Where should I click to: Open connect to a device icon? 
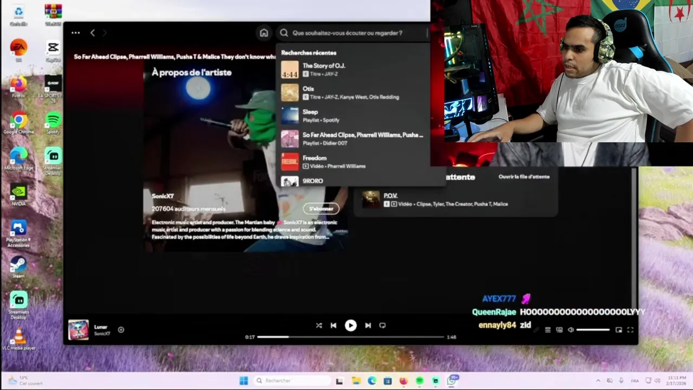click(x=559, y=330)
